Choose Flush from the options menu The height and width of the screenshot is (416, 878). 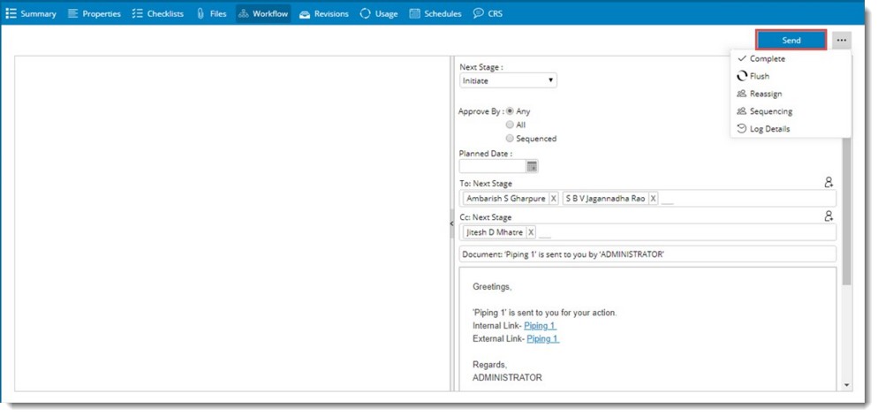pos(759,76)
